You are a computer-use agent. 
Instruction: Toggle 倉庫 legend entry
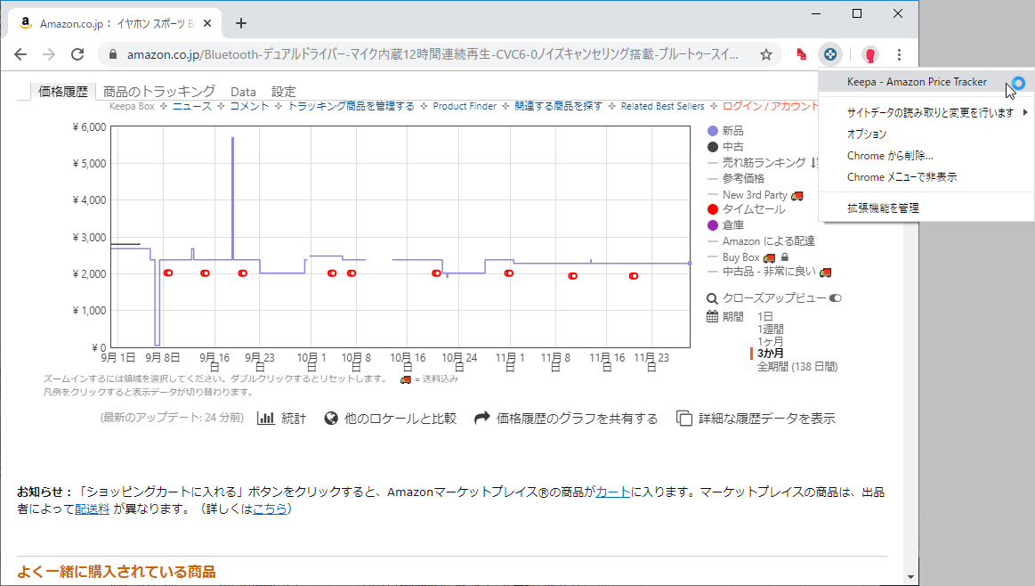click(x=725, y=225)
